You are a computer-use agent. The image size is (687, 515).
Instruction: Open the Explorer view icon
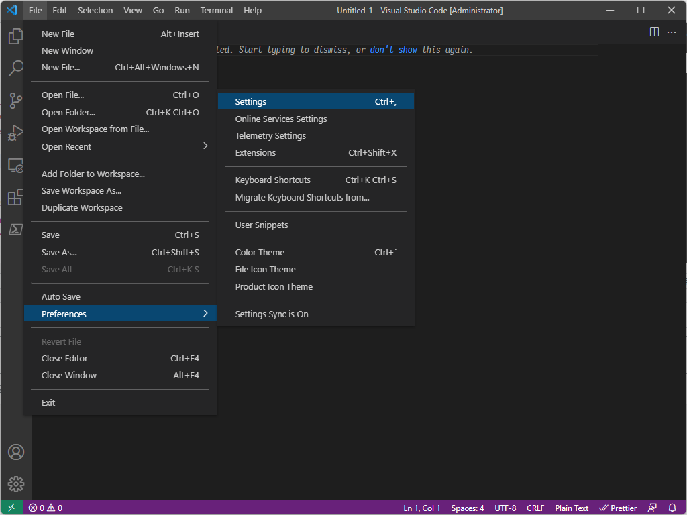(x=16, y=36)
